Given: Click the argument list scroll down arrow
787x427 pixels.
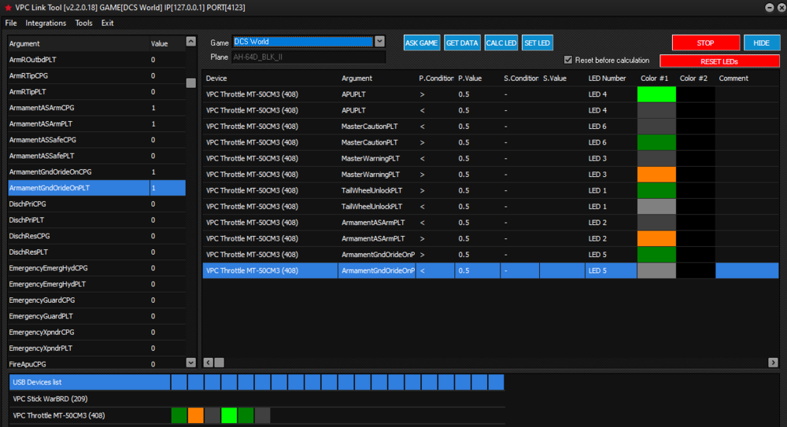Looking at the screenshot, I should [190, 363].
